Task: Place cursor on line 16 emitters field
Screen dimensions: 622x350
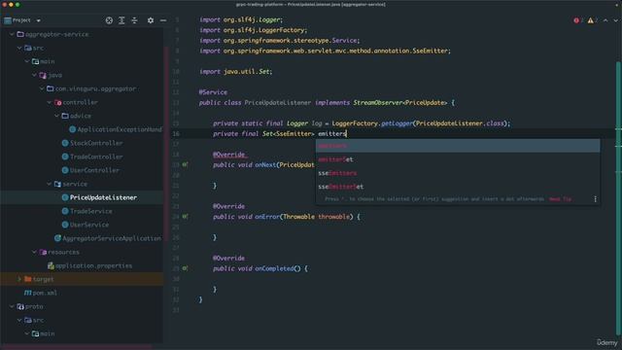Action: [x=332, y=134]
